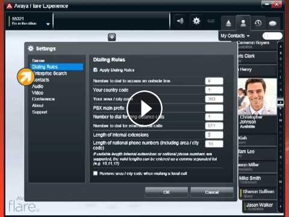The image size is (289, 217).
Task: Enable Remove area/city code for local call
Action: point(95,173)
